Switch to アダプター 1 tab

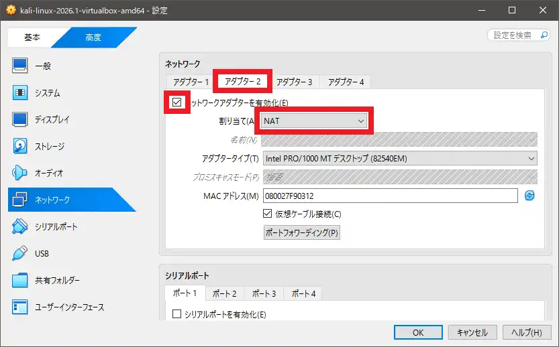191,82
